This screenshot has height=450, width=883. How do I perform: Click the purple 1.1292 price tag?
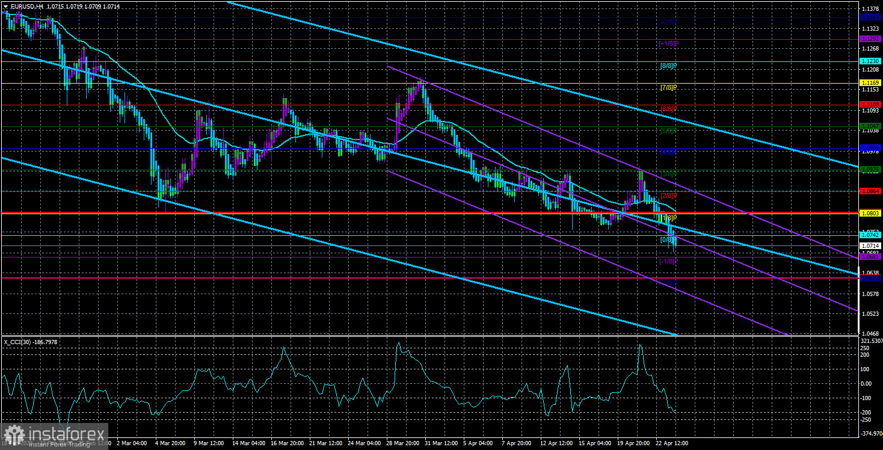click(870, 39)
